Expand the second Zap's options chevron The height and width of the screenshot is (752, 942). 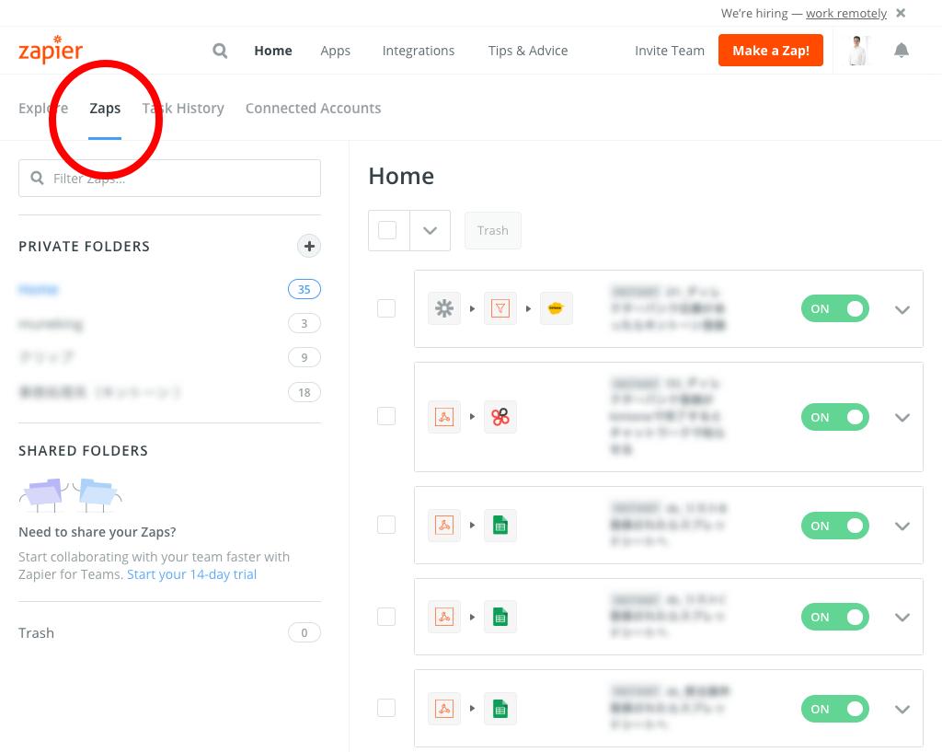point(902,417)
